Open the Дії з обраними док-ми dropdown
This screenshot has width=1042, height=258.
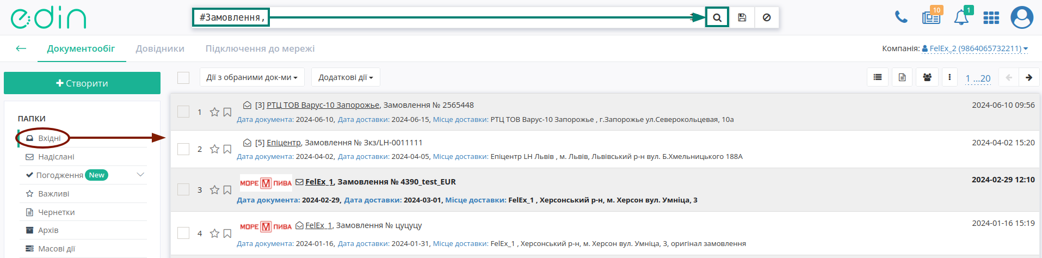coord(252,77)
